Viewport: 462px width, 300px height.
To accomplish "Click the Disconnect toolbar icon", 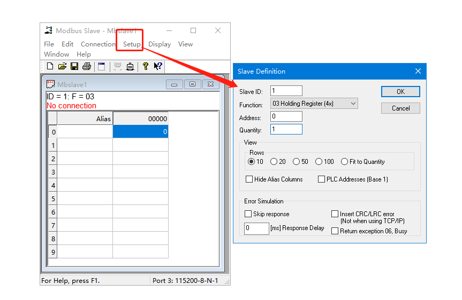I will tap(130, 66).
